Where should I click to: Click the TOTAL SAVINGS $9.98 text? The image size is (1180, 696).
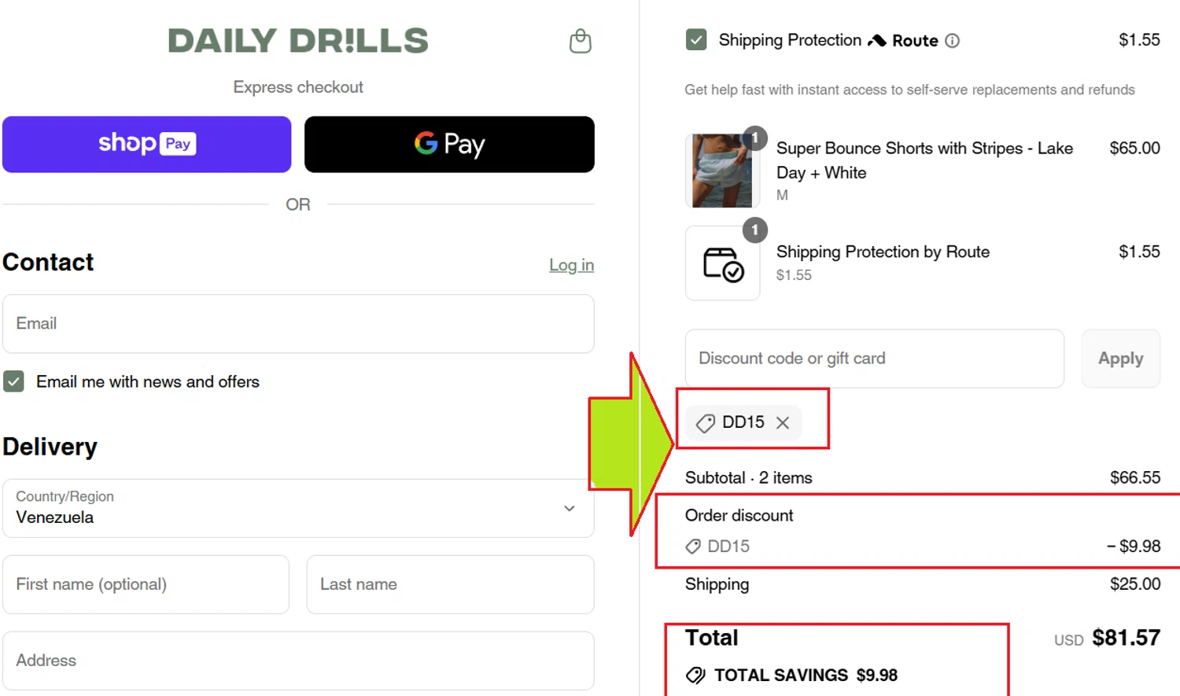click(x=806, y=675)
